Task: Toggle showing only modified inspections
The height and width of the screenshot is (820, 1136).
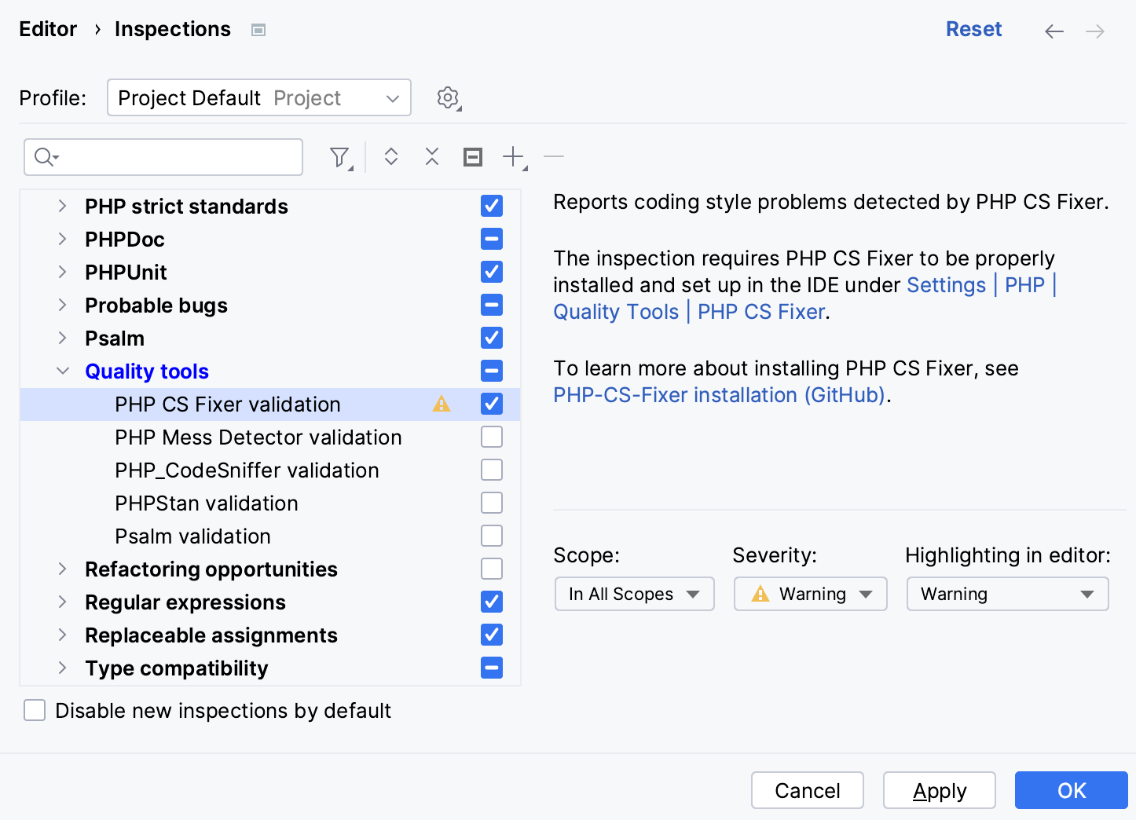Action: (x=472, y=156)
